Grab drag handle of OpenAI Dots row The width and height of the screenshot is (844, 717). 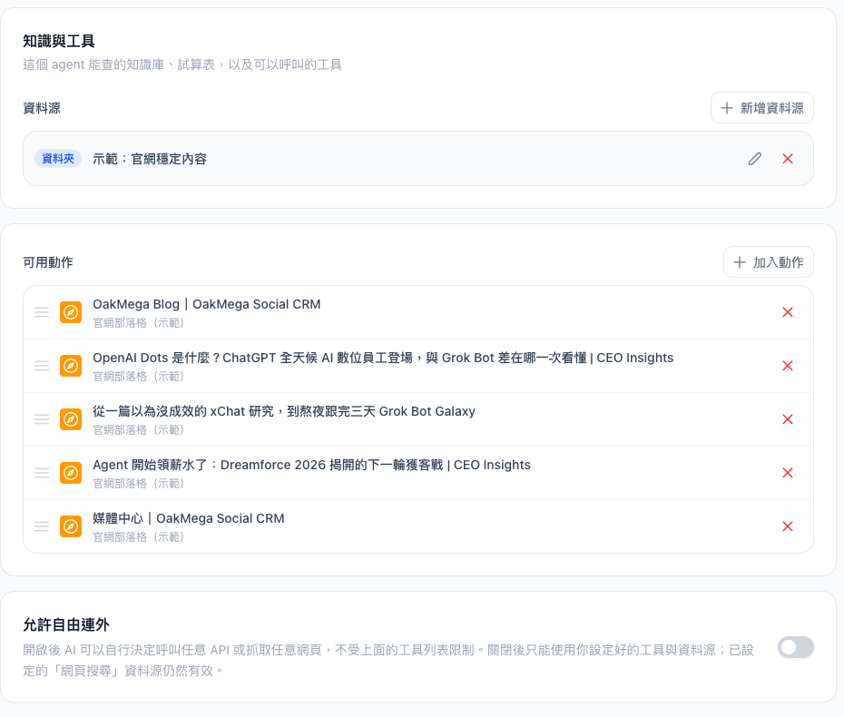click(x=42, y=366)
